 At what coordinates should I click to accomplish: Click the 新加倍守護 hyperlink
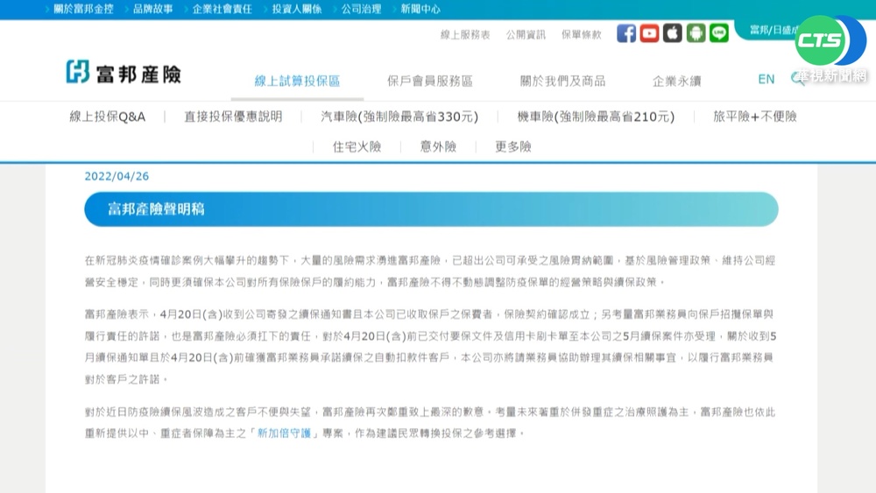[x=284, y=433]
